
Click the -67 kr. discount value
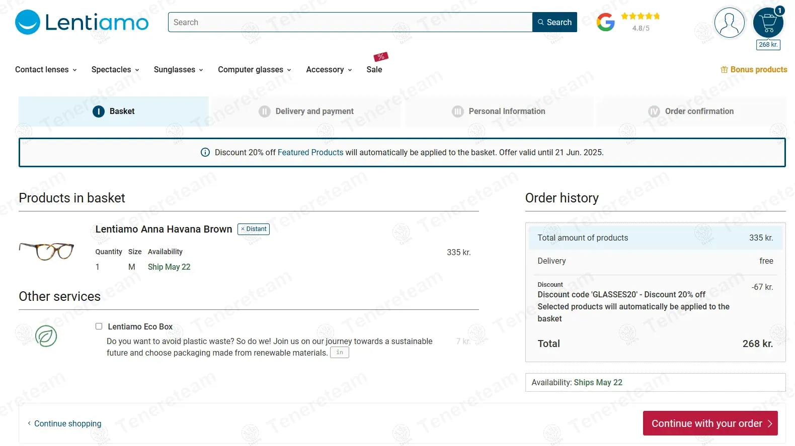(x=762, y=287)
